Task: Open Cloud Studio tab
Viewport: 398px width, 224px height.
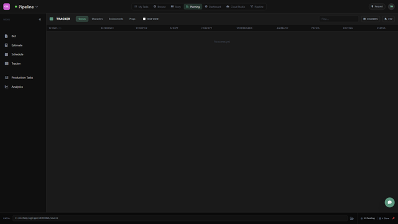Action: click(x=236, y=7)
